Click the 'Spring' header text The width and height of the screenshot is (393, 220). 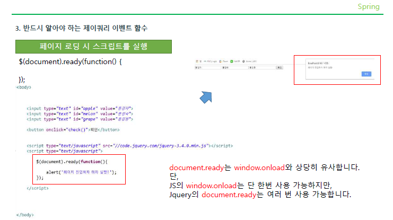pos(369,6)
